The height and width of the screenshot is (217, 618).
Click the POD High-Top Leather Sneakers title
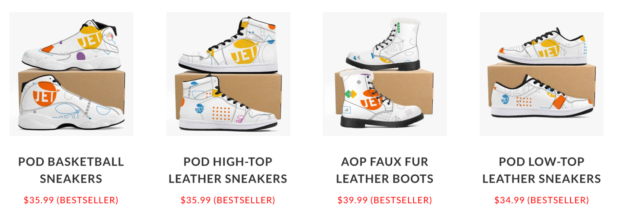point(228,170)
